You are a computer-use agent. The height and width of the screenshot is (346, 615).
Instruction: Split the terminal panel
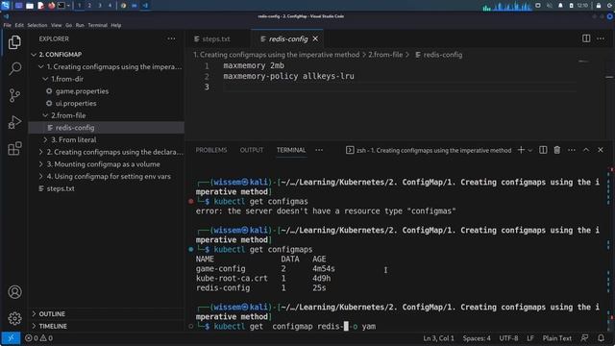543,150
